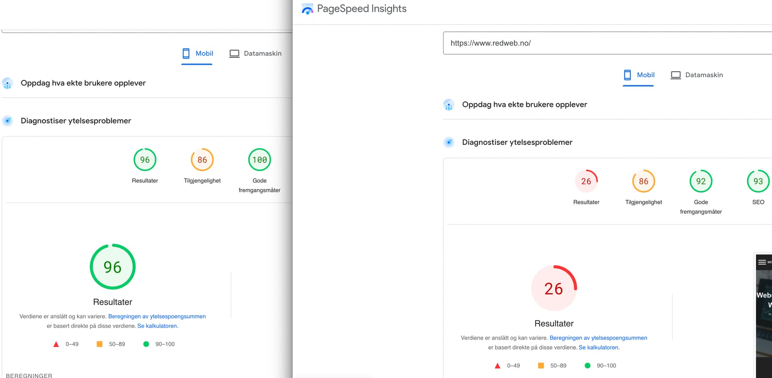Open 'Beregningen av ytelsespoengsummen' link in right window
Screen dimensions: 772x378
(x=598, y=338)
